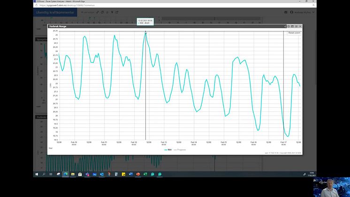This screenshot has width=350, height=197.
Task: Toggle the Prognose series in legend
Action: (x=181, y=150)
